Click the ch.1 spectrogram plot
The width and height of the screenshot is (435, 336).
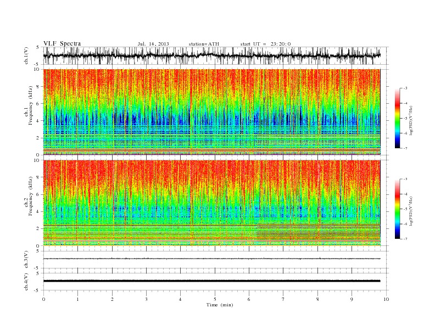click(212, 112)
